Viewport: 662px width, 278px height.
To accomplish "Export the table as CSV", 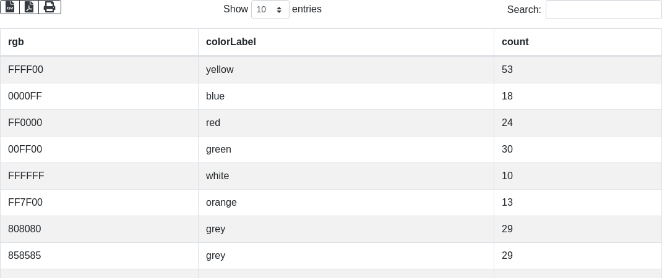I will [10, 7].
